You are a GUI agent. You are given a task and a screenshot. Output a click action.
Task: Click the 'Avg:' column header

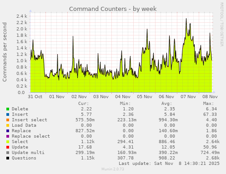coord(167,104)
